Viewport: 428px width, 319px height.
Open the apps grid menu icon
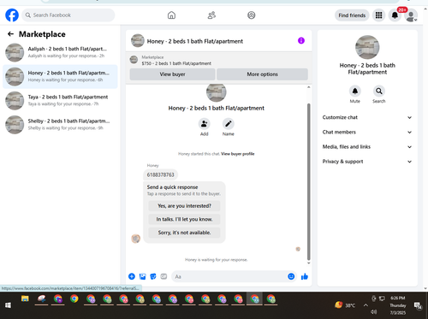coord(378,15)
